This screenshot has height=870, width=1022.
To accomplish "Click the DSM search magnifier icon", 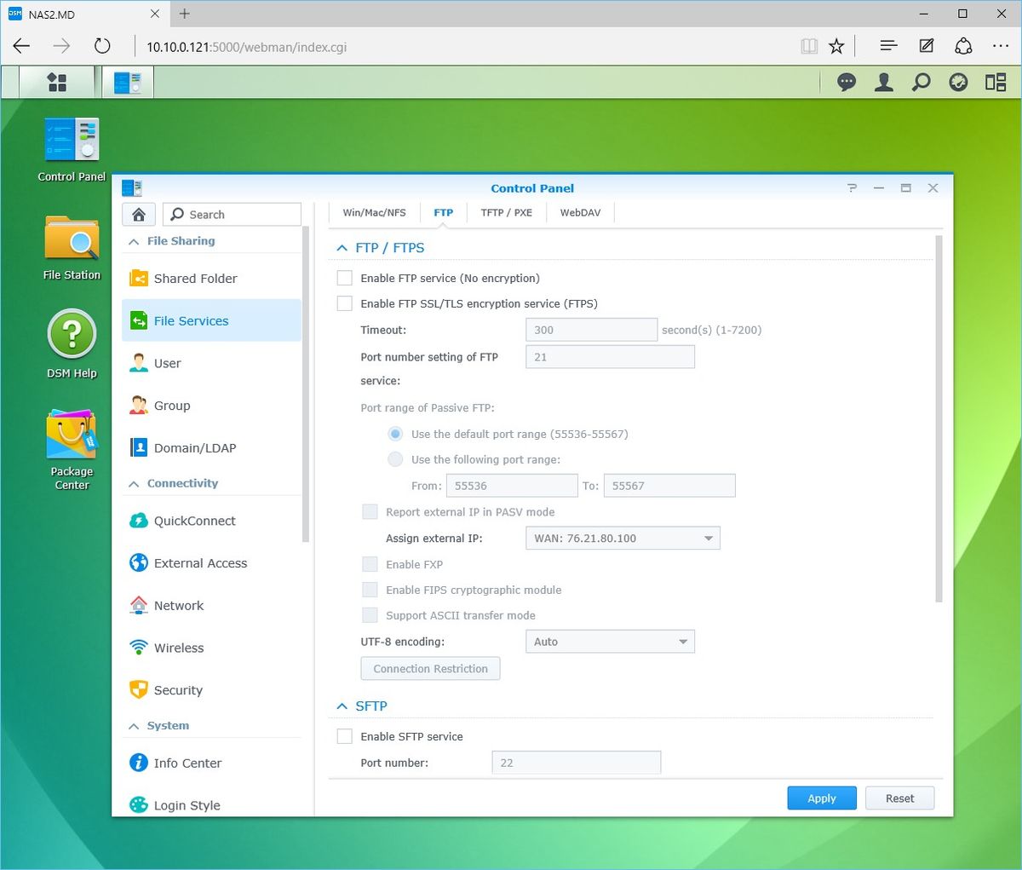I will coord(922,82).
